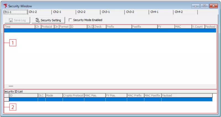The image size is (221, 117).
Task: Click the Protocol column header
Action: click(48, 27)
